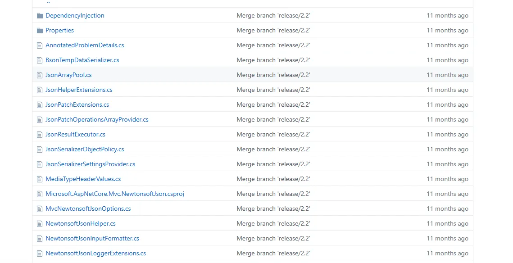Open JsonPatchOperationsArrayProvider.cs file
513x263 pixels.
[97, 120]
